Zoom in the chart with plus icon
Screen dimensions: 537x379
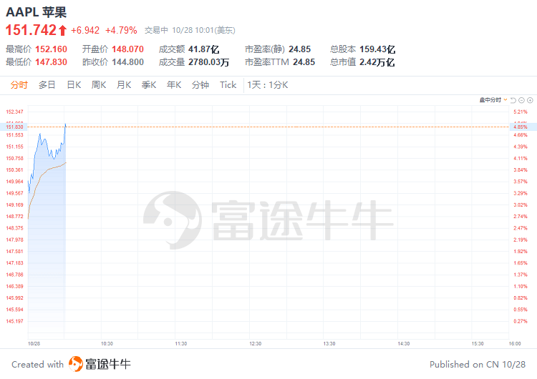tap(530, 100)
